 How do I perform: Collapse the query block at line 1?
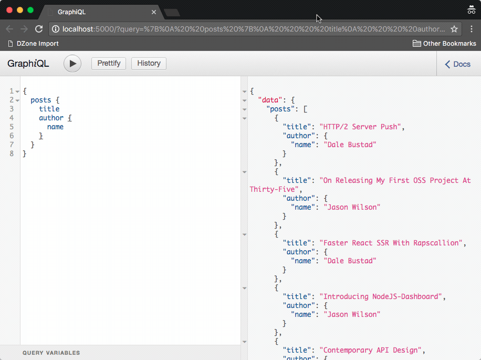click(17, 91)
